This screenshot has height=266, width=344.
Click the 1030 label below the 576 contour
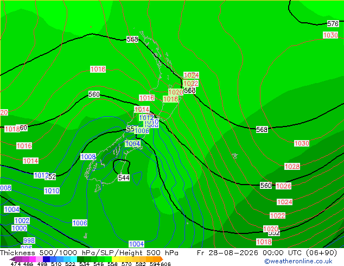click(x=330, y=35)
